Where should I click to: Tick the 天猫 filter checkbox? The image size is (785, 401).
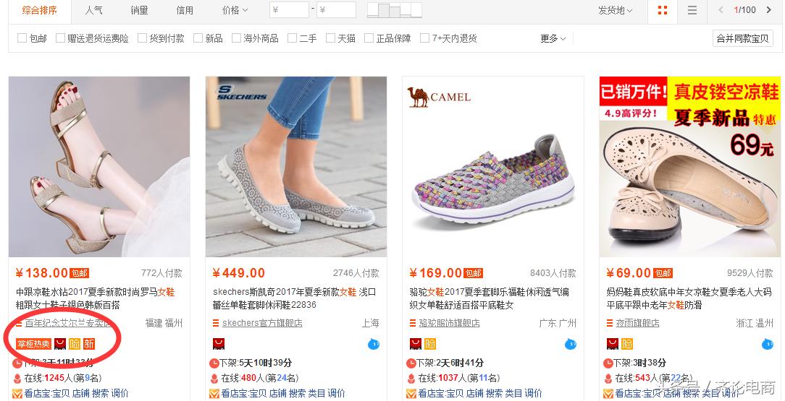(330, 38)
